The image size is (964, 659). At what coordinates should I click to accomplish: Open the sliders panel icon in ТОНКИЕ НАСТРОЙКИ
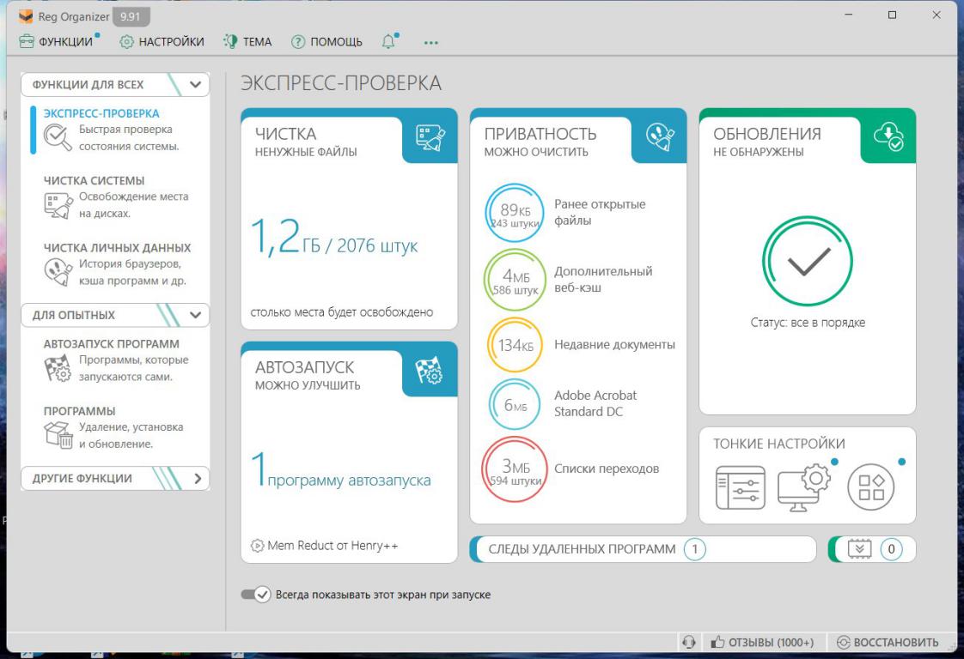pos(740,488)
